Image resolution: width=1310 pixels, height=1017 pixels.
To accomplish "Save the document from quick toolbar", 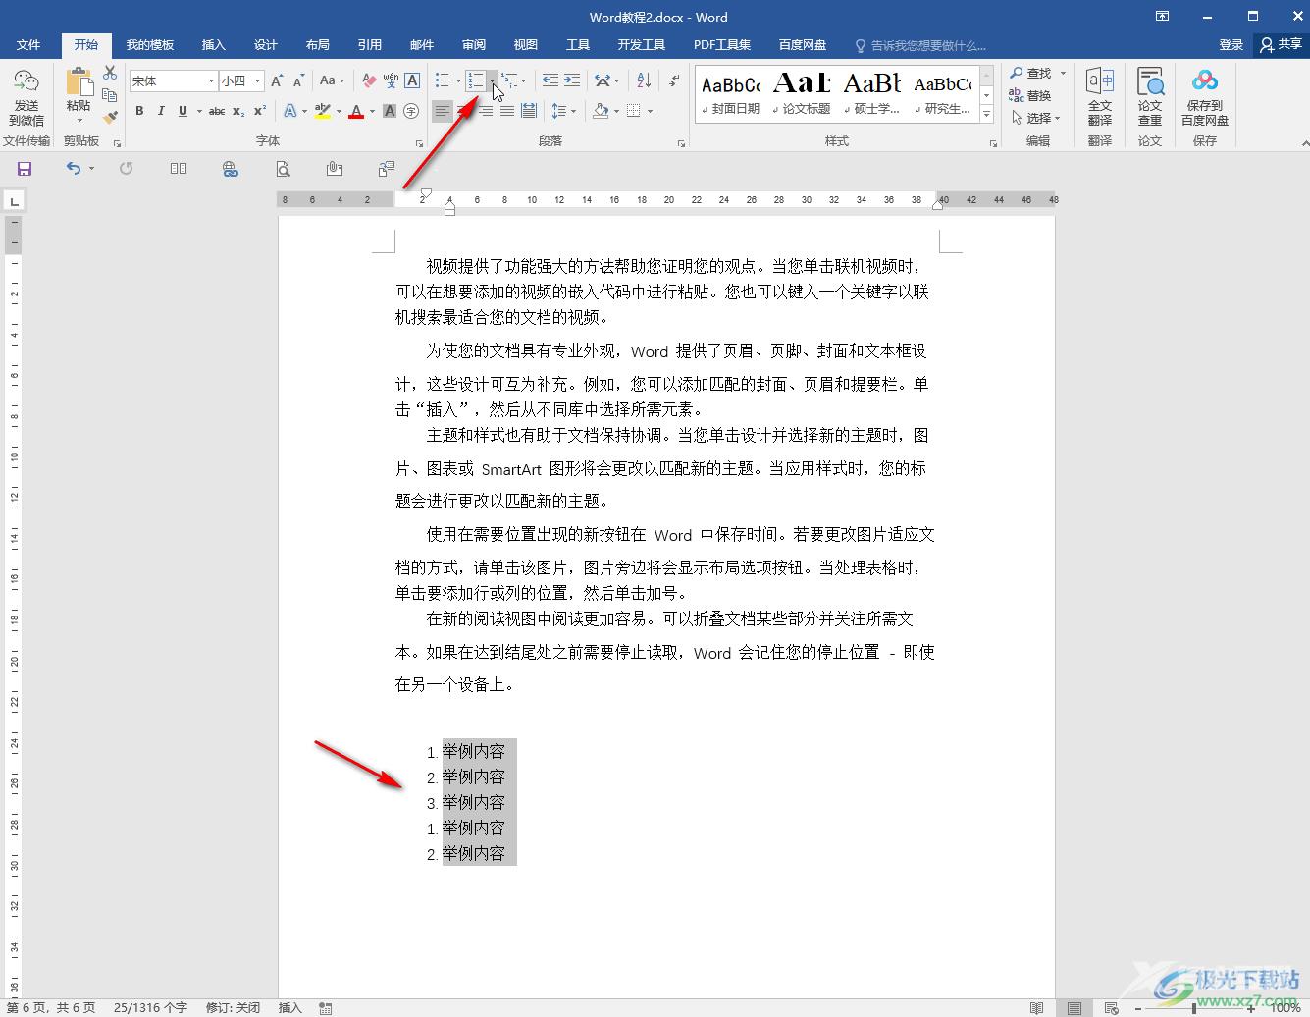I will (25, 169).
